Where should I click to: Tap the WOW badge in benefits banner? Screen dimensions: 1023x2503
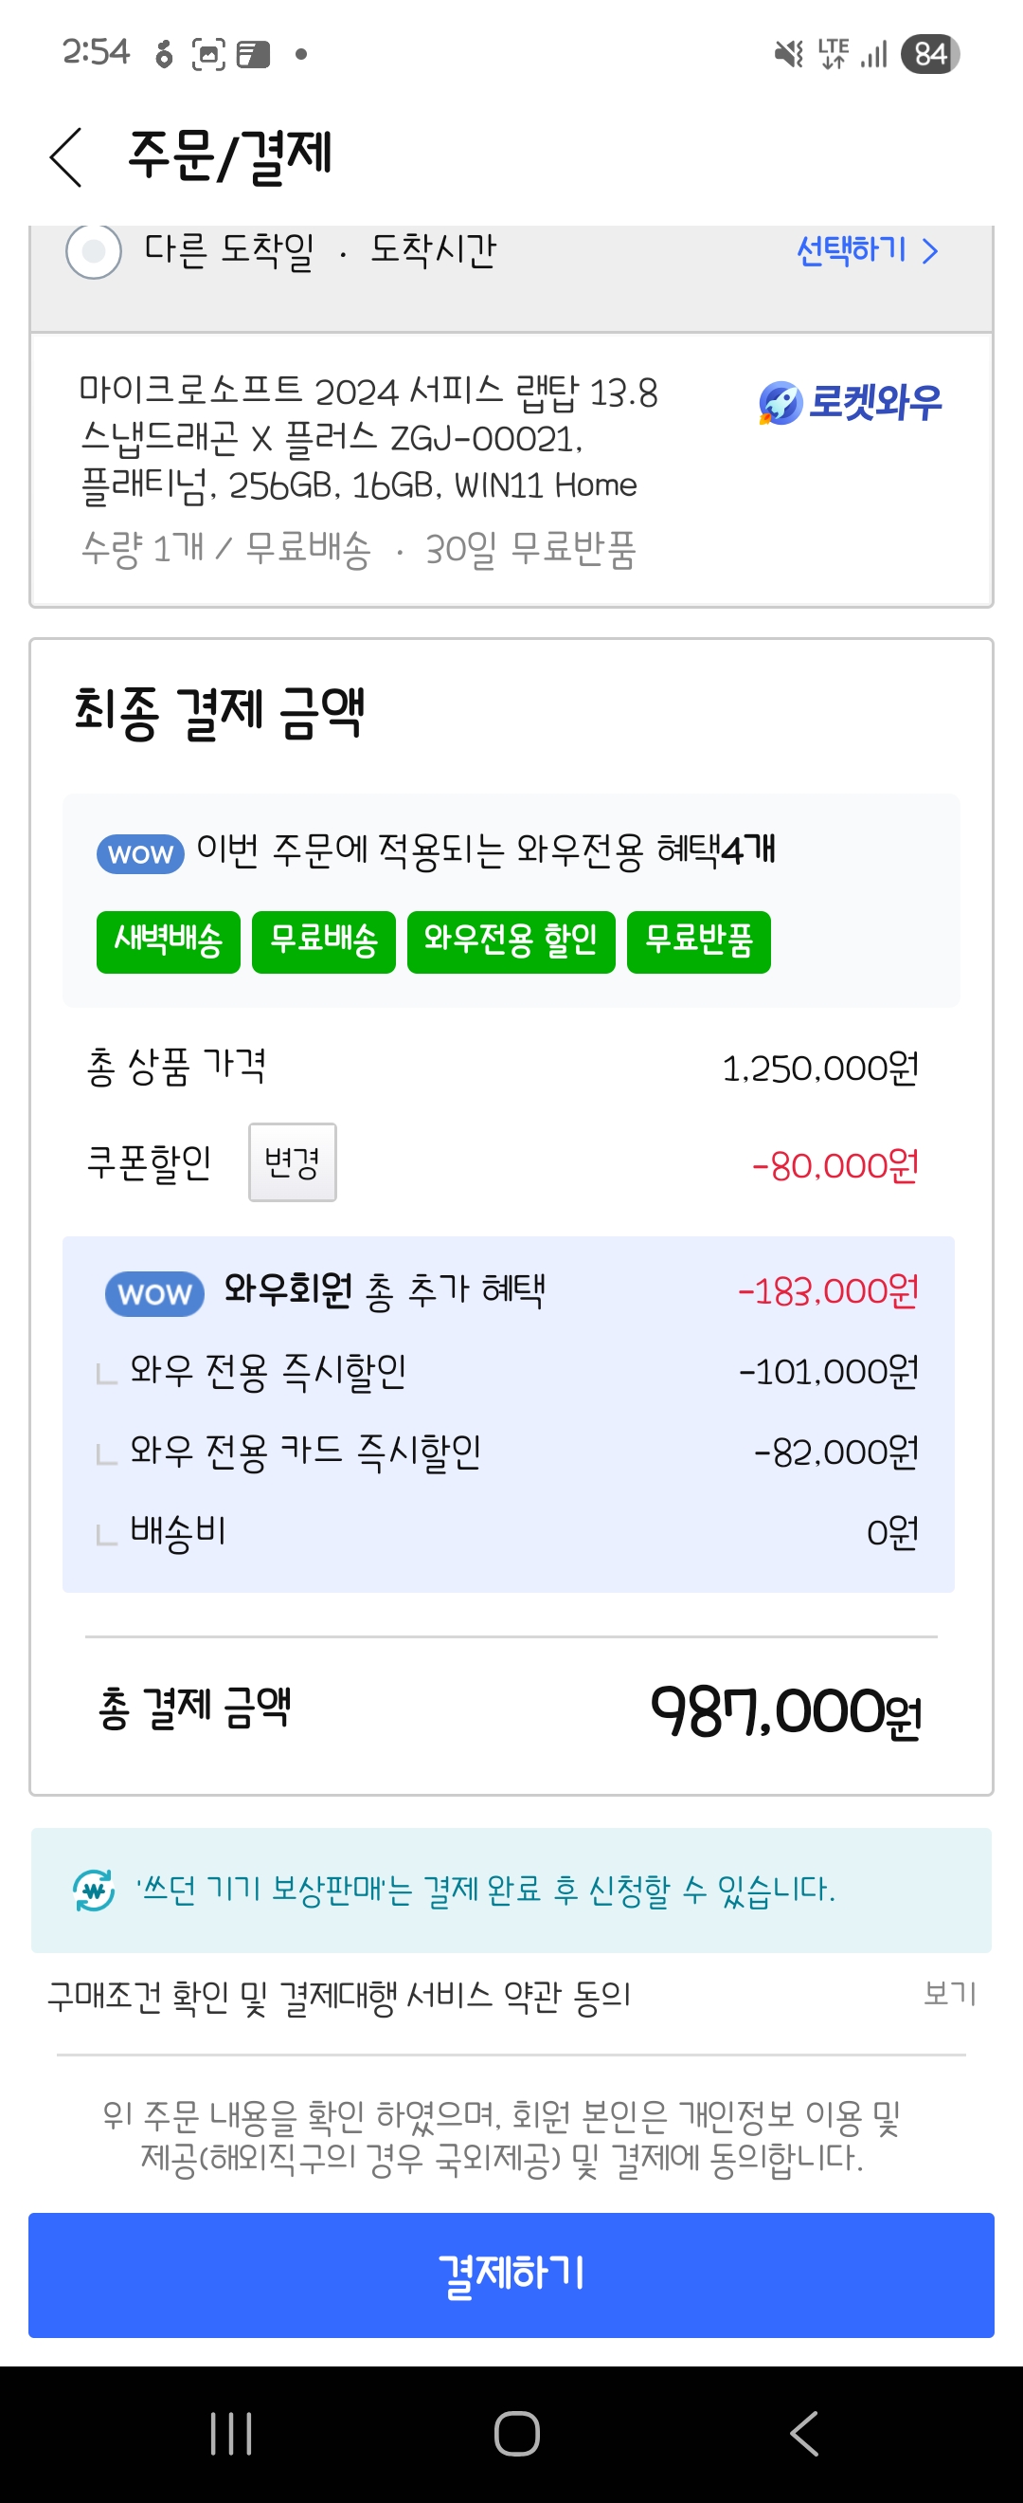pos(140,854)
